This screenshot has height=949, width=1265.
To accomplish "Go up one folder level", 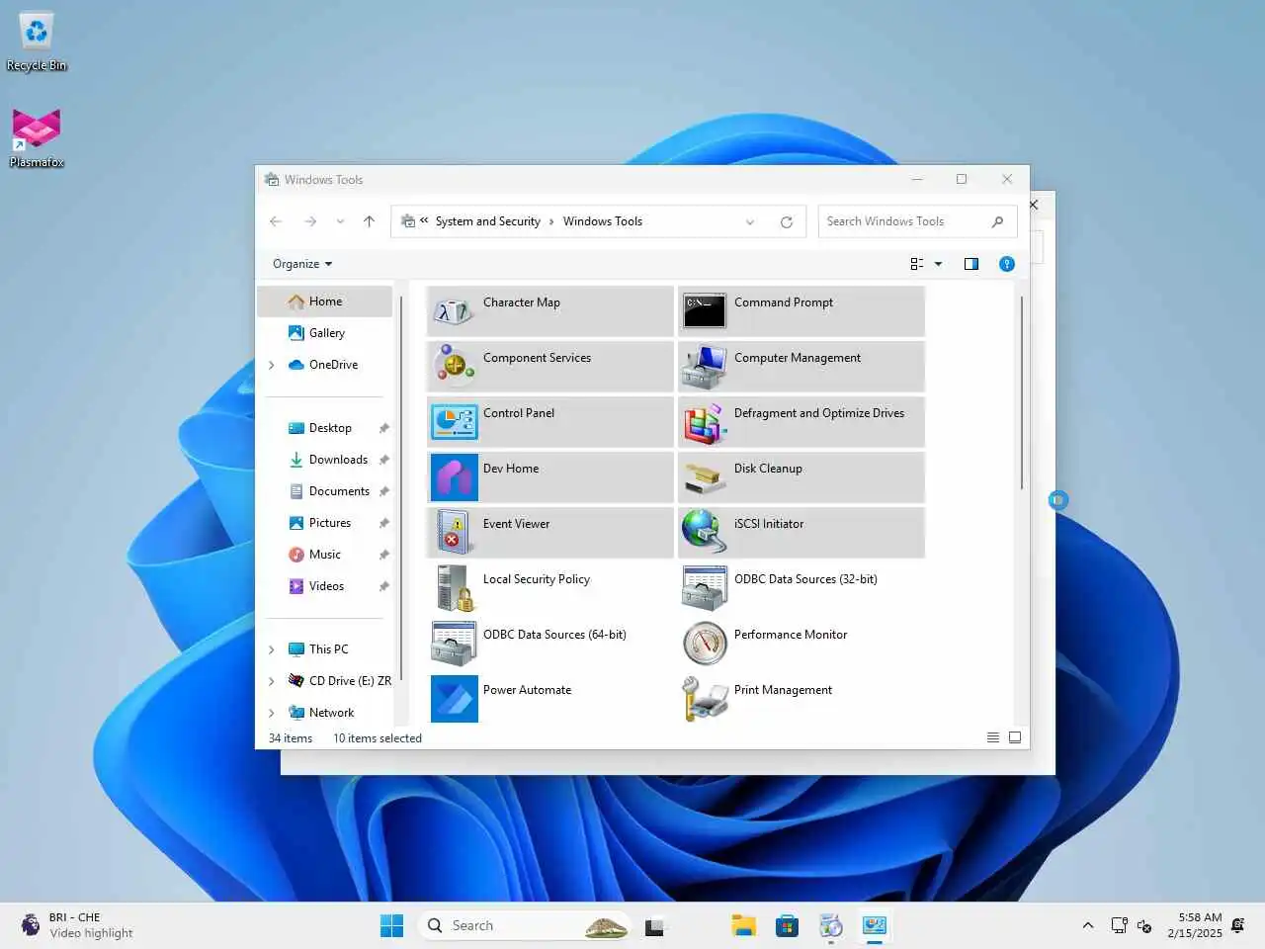I will (x=369, y=221).
